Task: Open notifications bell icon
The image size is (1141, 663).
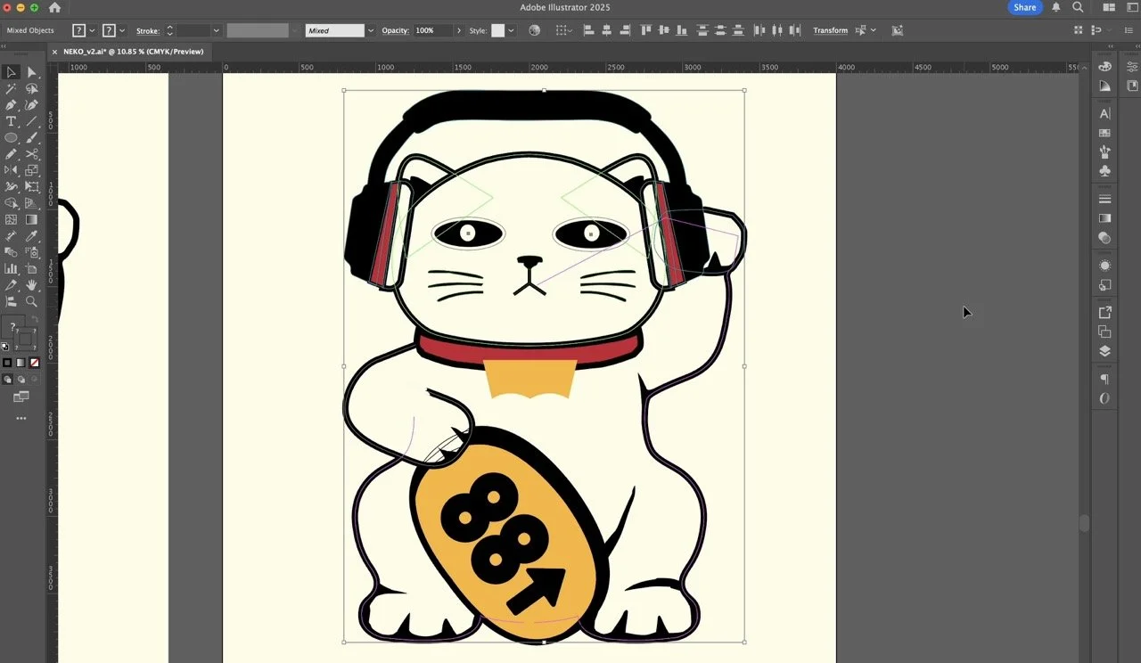Action: (1056, 7)
